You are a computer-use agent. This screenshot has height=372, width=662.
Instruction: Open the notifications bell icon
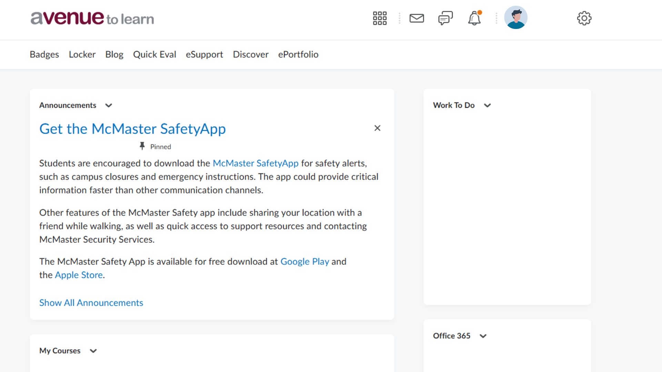pyautogui.click(x=474, y=18)
